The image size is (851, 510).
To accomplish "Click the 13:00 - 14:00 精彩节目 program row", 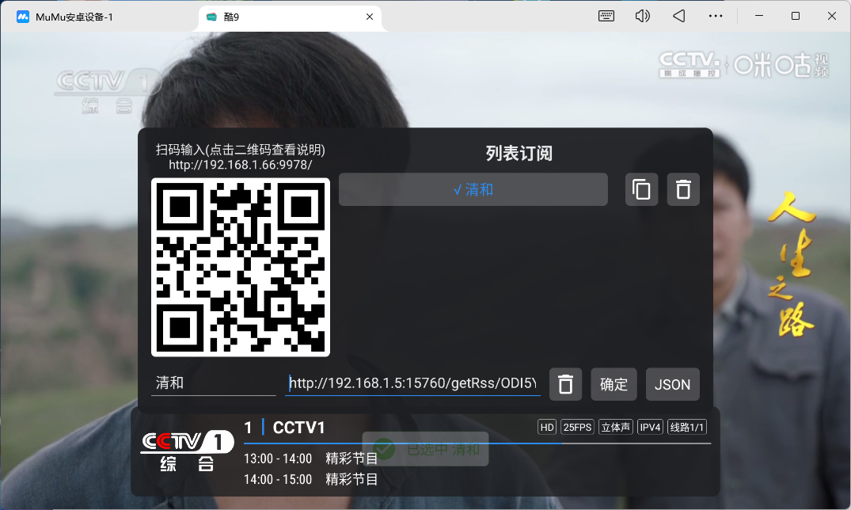I will pyautogui.click(x=310, y=459).
